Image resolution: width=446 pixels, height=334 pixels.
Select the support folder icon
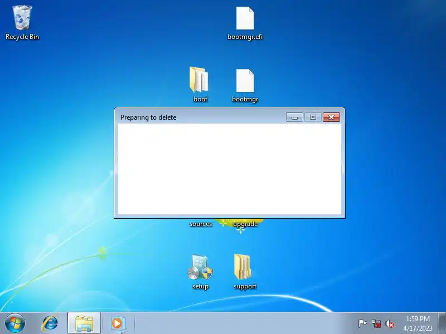tap(243, 267)
